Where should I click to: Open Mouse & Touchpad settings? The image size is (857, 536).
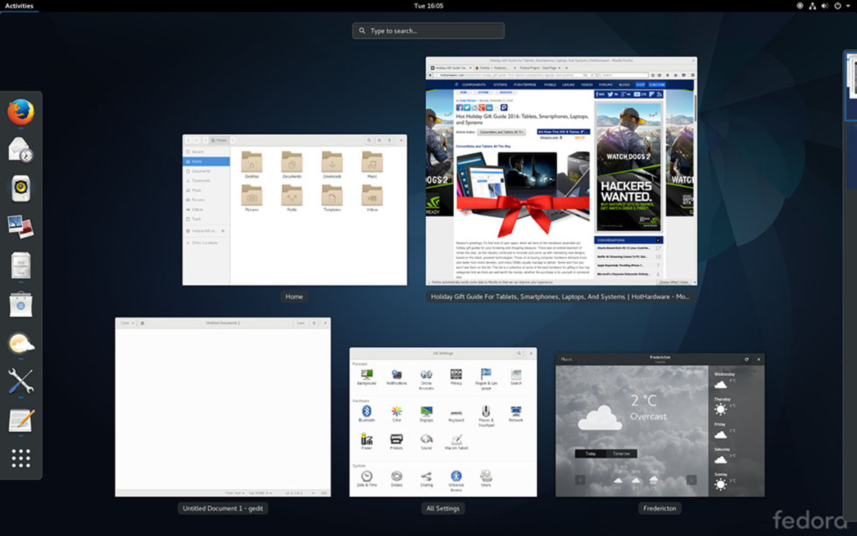click(x=486, y=416)
